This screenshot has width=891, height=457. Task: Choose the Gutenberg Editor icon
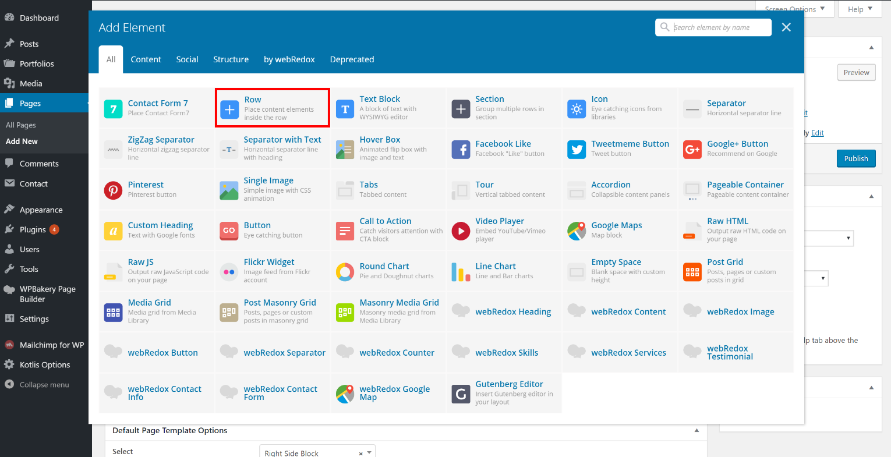[461, 394]
